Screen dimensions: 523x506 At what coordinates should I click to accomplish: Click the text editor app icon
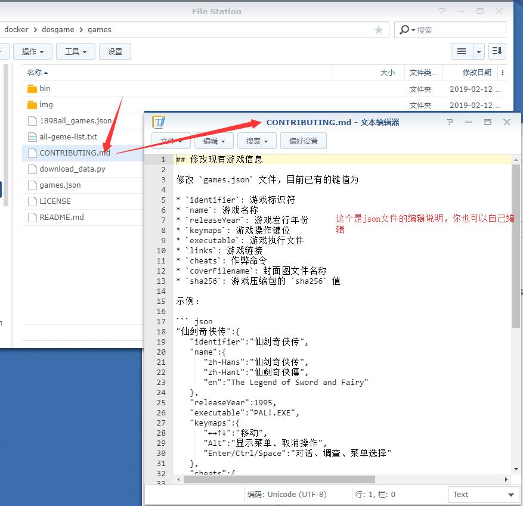pos(159,122)
